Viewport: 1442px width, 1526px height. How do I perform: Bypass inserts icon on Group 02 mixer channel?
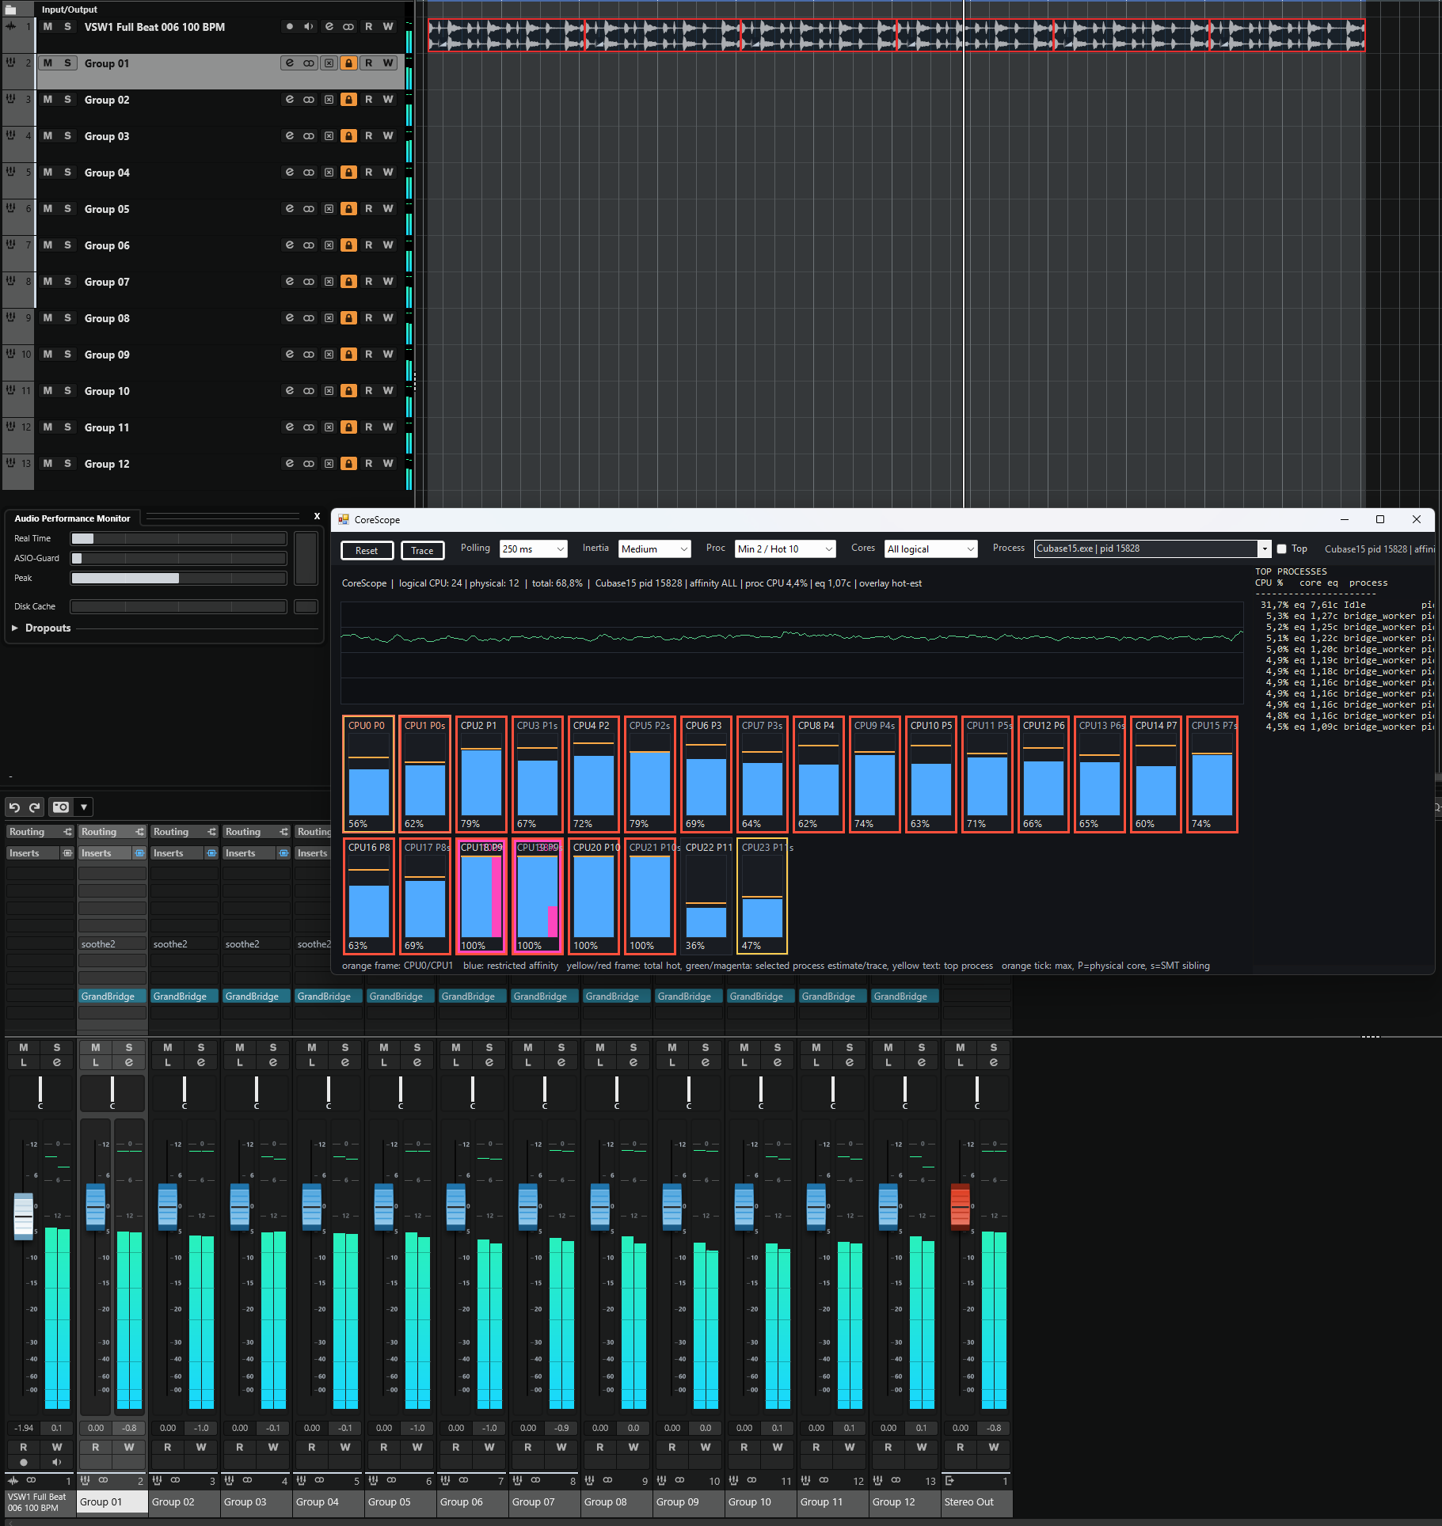tap(211, 853)
